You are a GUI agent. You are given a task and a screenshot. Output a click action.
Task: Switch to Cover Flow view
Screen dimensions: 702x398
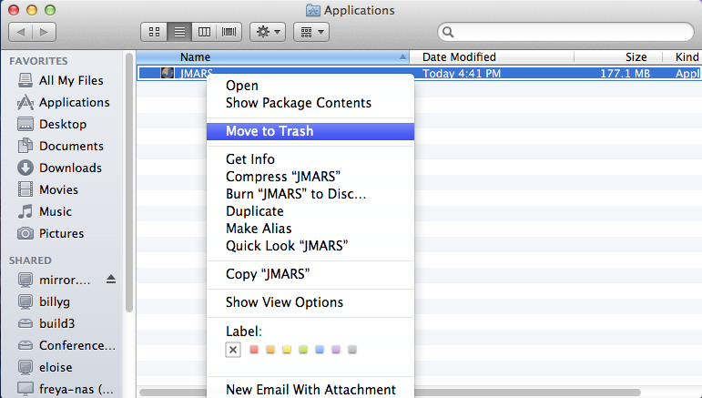tap(229, 32)
